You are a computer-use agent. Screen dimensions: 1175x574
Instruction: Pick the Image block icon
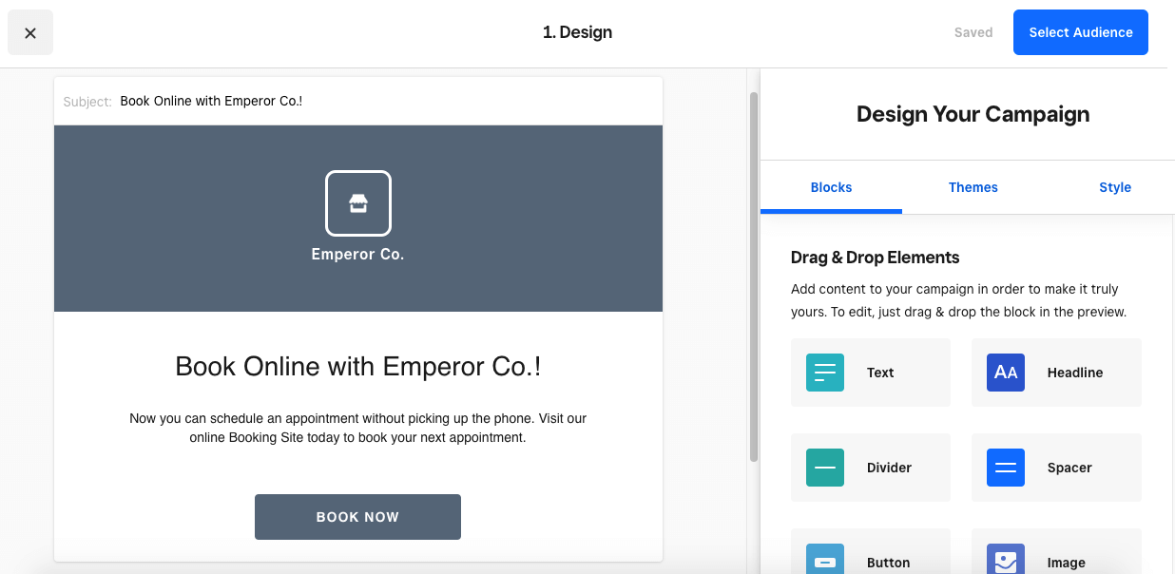[x=1006, y=559]
